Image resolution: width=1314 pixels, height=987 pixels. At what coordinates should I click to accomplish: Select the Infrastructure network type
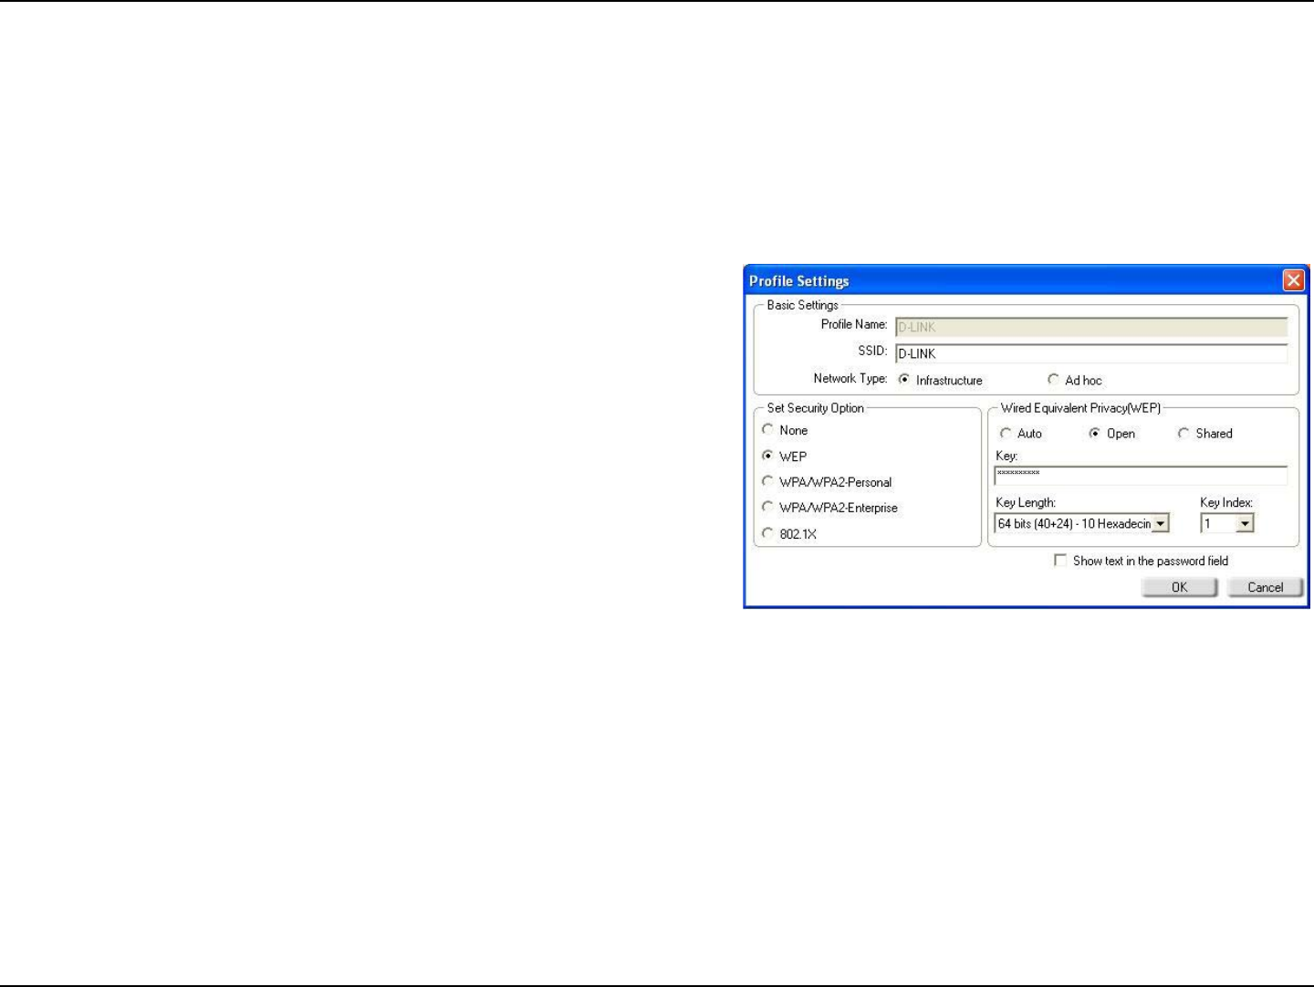pos(904,379)
